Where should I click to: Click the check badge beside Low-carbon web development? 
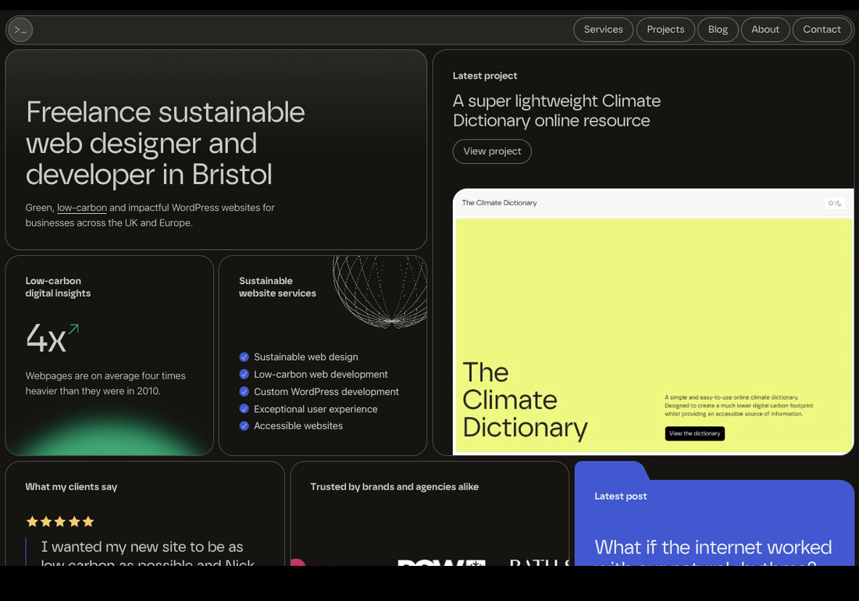tap(244, 374)
